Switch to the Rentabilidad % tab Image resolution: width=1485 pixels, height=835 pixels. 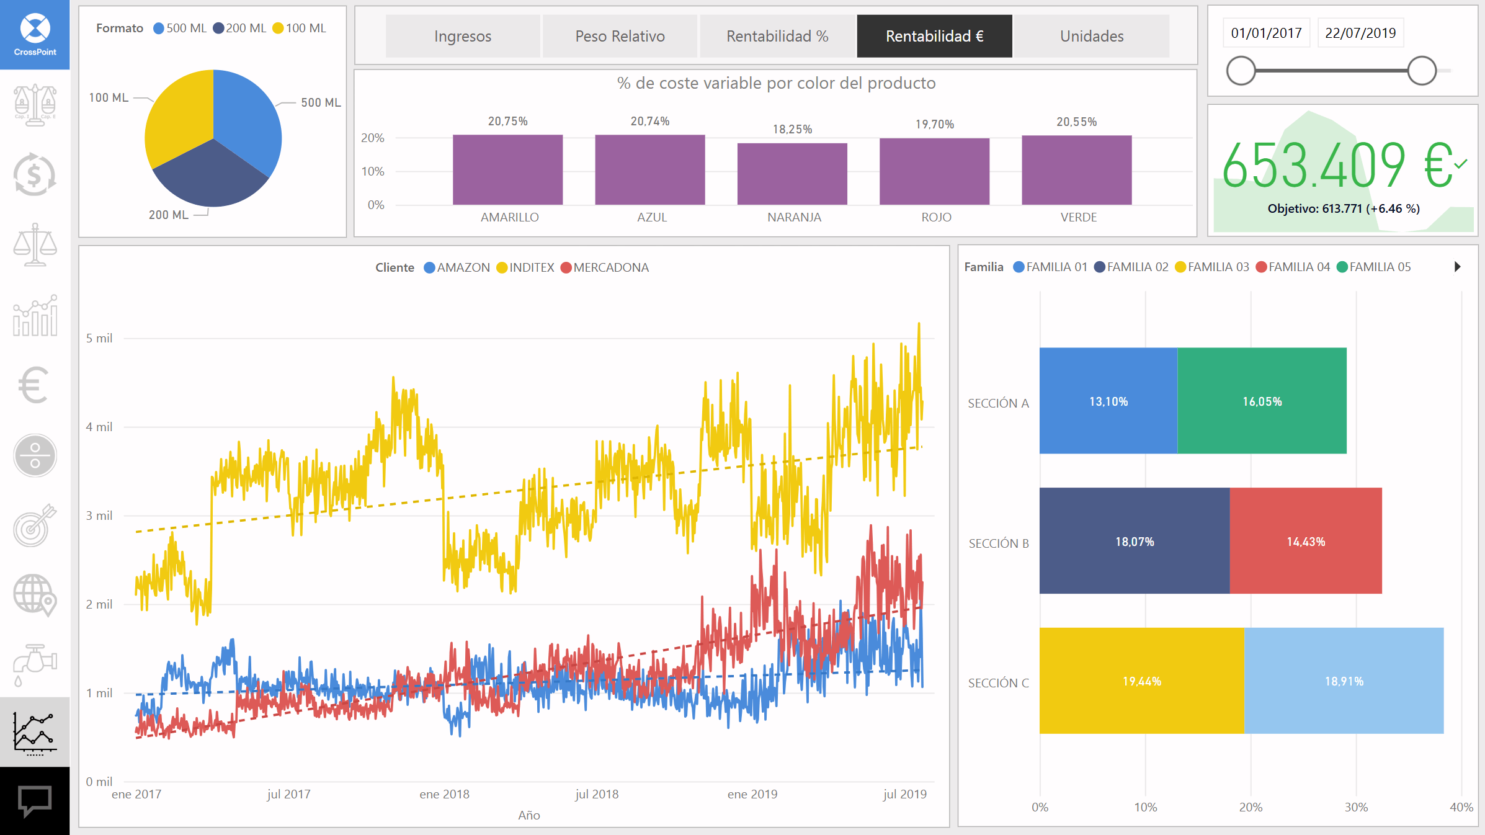tap(777, 36)
